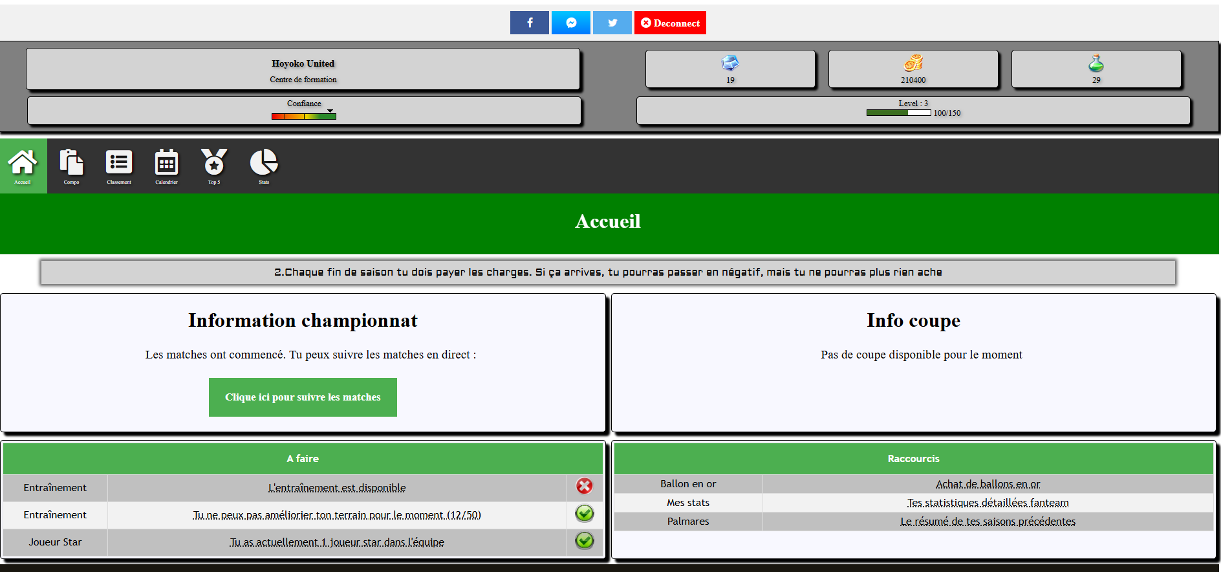This screenshot has height=572, width=1221.
Task: Click the Info coupe heading
Action: [913, 320]
